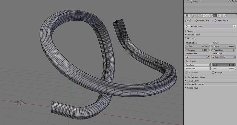Increase bevel Resolution with its right arrow
This screenshot has height=125, width=237.
coord(235,50)
